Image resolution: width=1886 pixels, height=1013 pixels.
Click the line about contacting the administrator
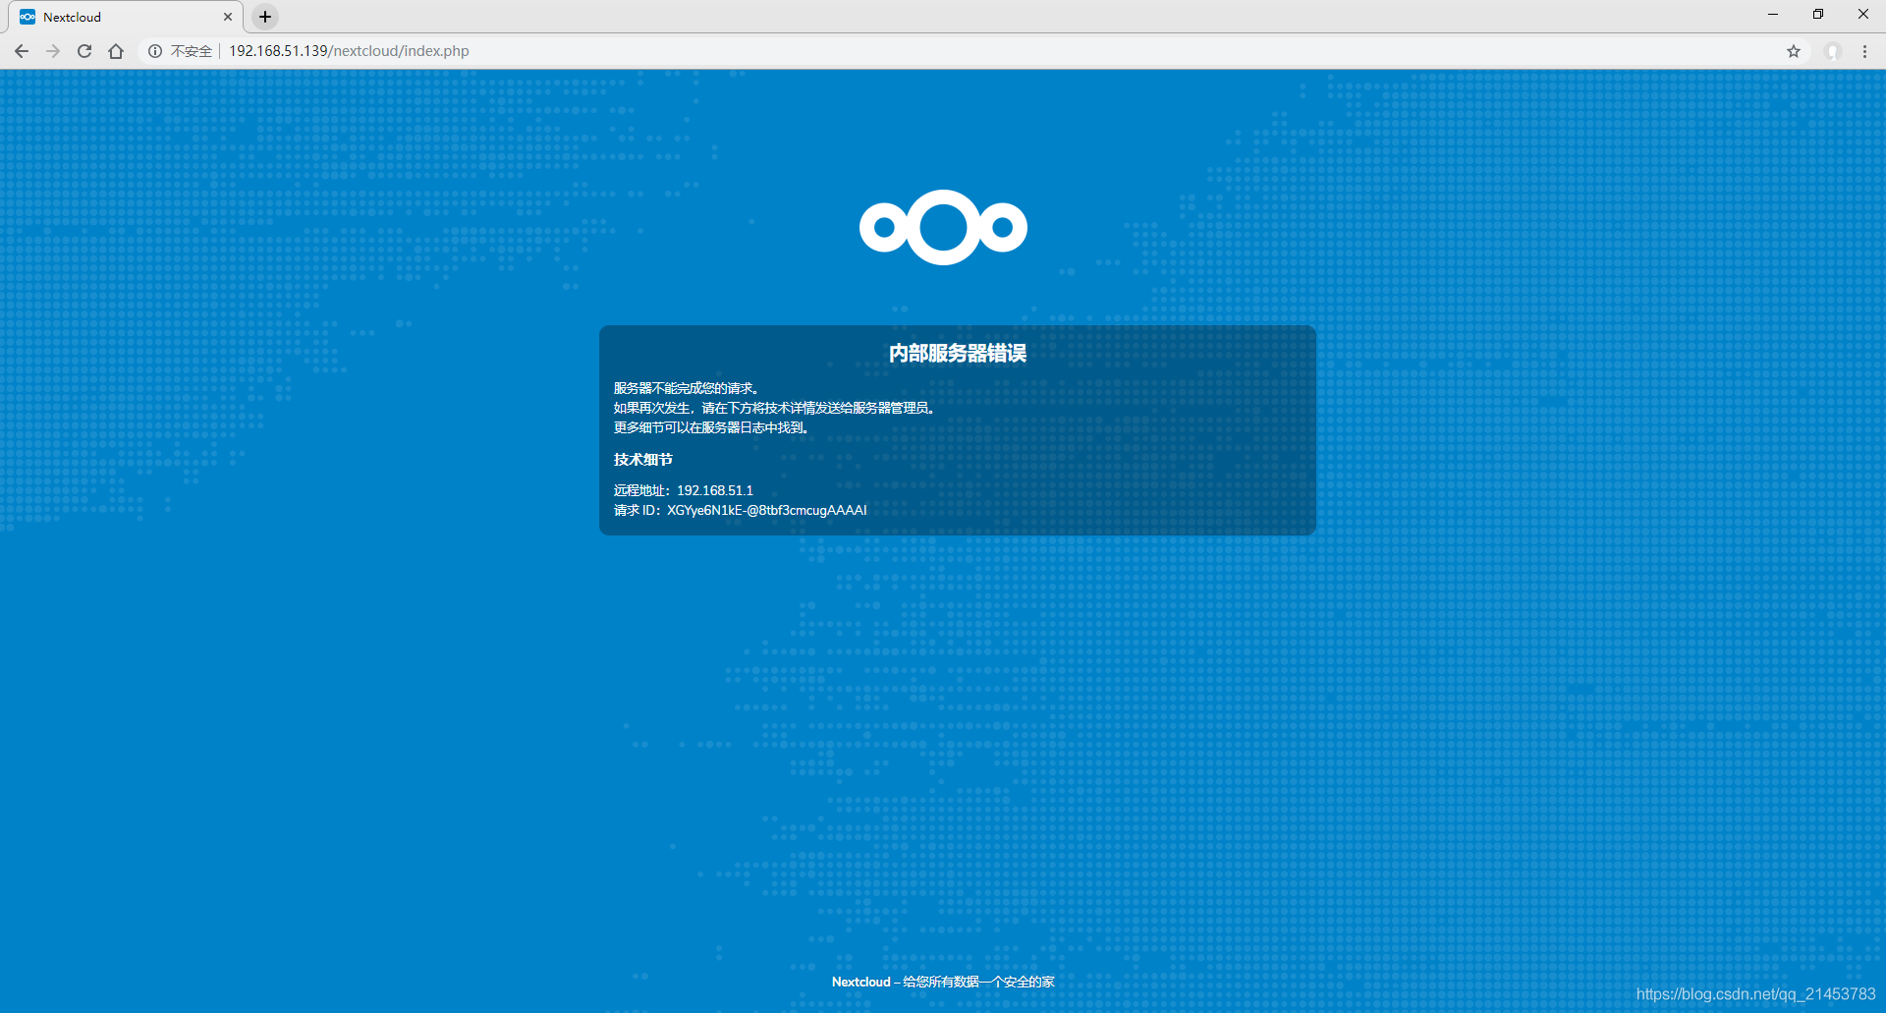point(775,408)
